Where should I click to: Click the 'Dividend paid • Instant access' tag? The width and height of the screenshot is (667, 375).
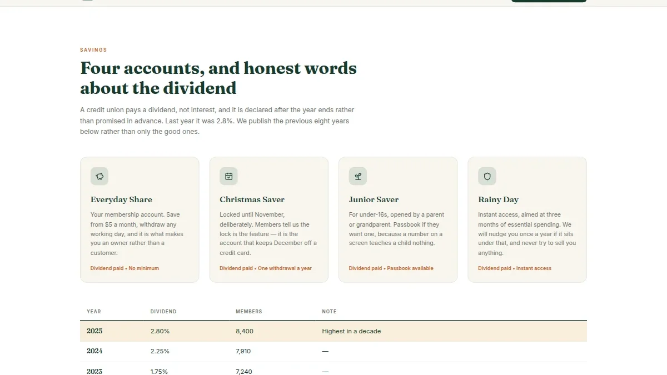(515, 268)
